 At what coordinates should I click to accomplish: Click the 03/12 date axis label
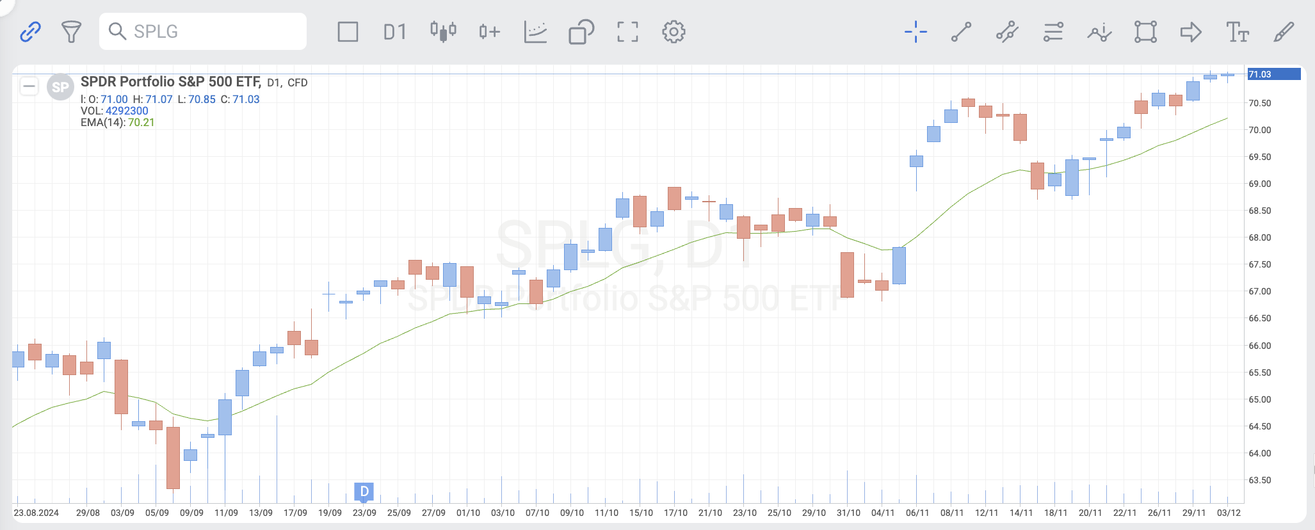pos(1229,513)
